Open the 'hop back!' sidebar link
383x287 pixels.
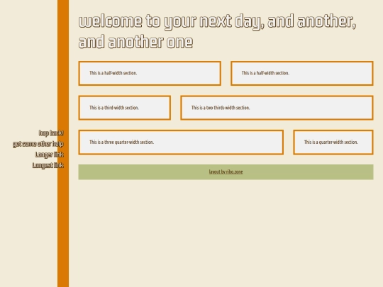point(51,133)
